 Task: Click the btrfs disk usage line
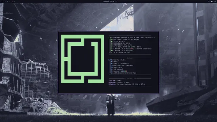pyautogui.click(x=127, y=47)
